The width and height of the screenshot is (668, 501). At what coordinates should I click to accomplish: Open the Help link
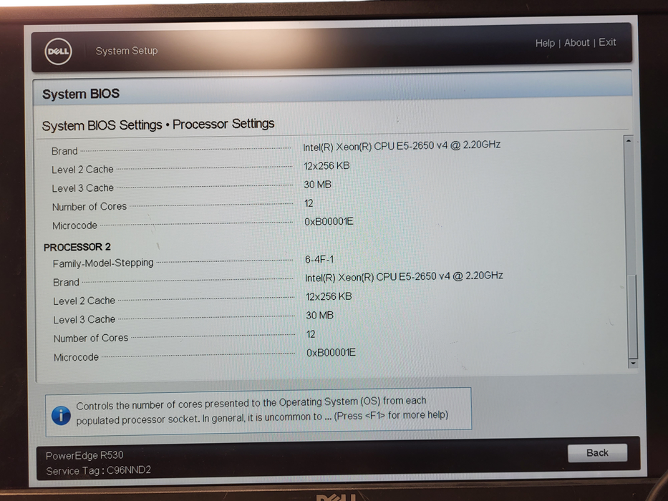[x=545, y=43]
